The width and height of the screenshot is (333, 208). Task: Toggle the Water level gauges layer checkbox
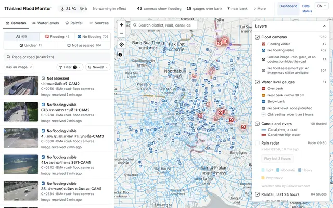point(257,82)
